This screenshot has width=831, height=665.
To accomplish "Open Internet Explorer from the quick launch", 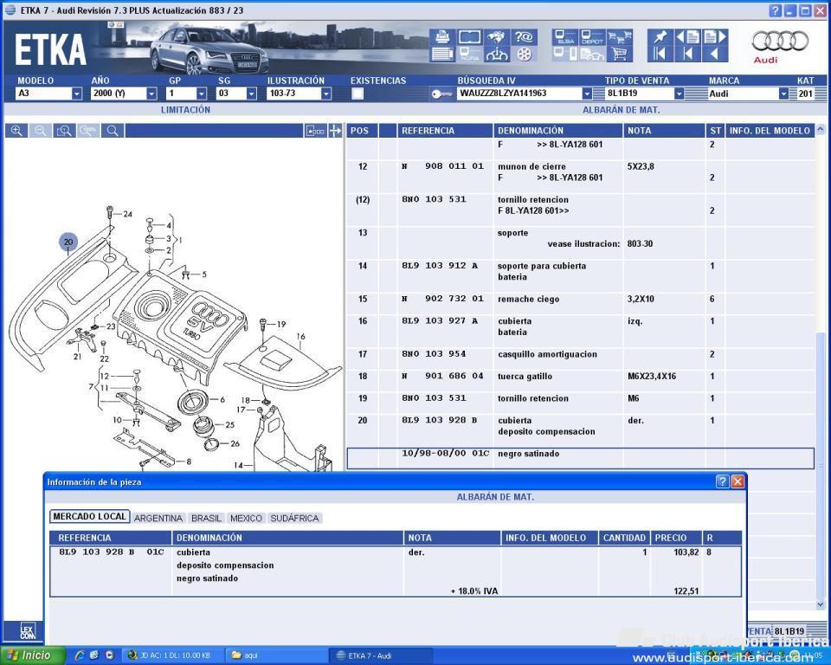I will pyautogui.click(x=80, y=655).
